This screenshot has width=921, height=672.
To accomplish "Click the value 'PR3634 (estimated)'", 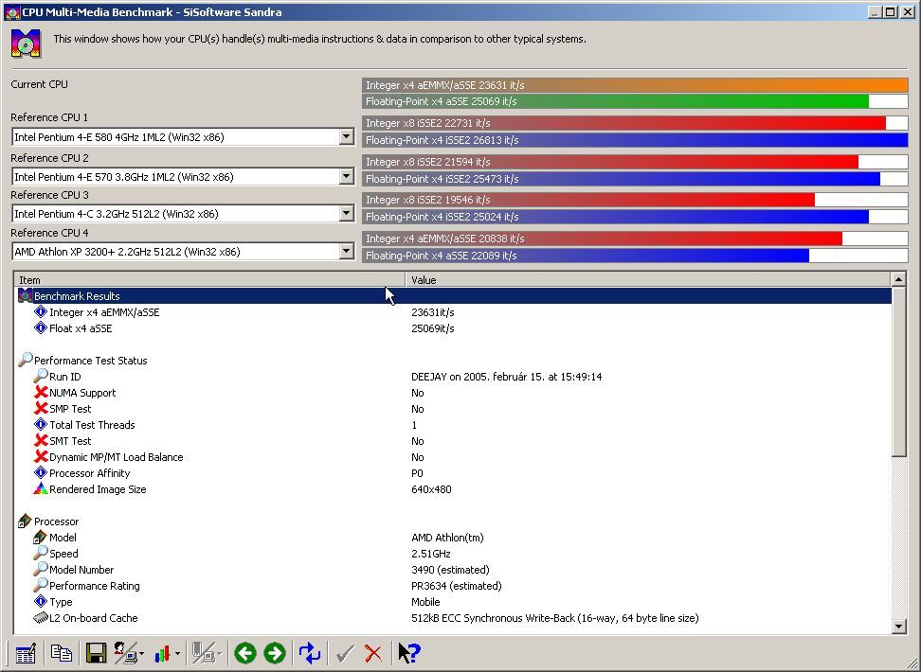I will click(x=457, y=586).
